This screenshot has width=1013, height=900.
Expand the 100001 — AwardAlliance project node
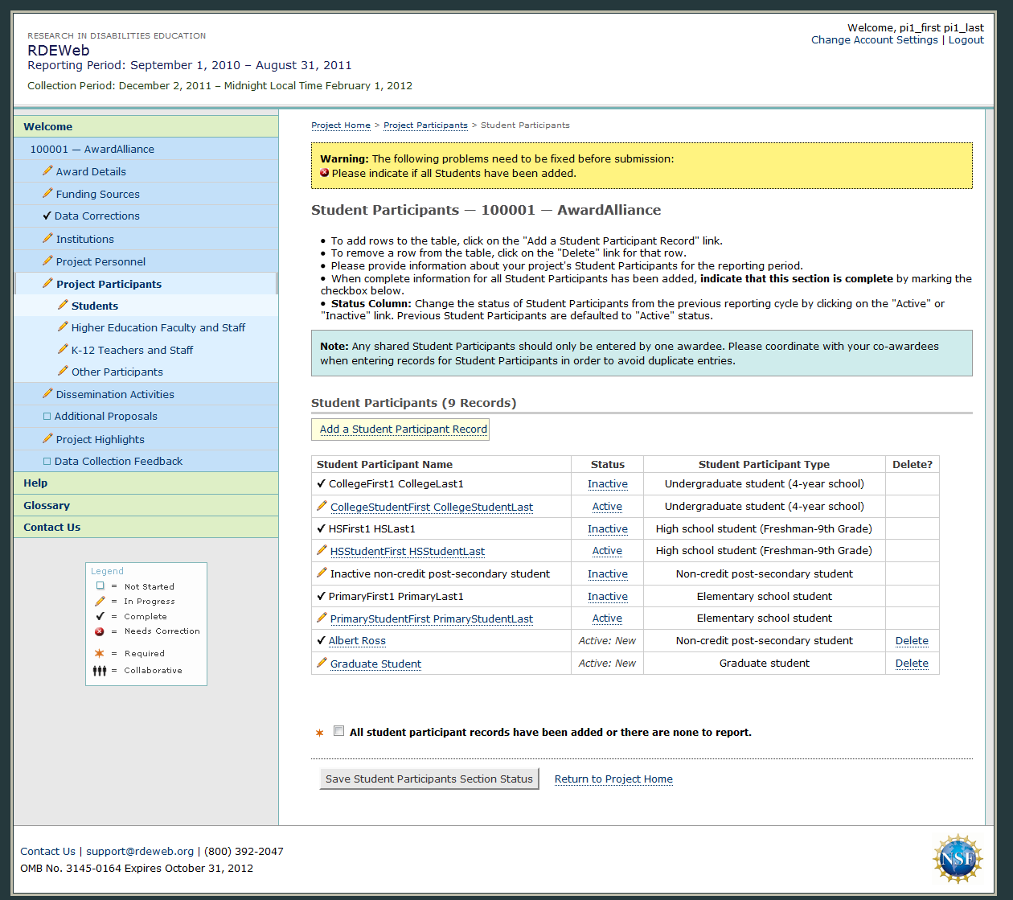click(x=92, y=149)
